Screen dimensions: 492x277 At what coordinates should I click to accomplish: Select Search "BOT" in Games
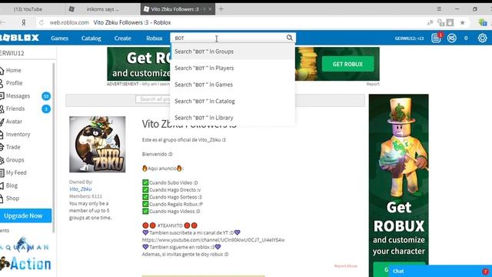tap(232, 85)
